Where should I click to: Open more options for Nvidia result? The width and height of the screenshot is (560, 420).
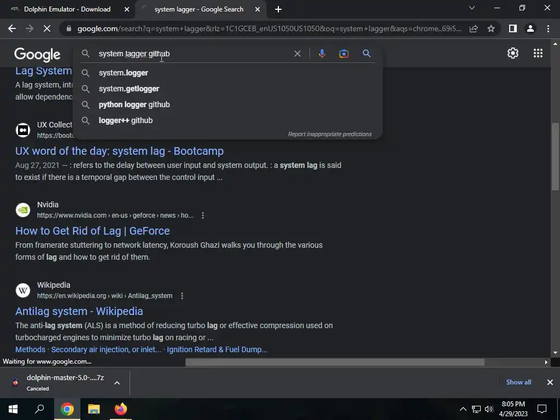pos(203,215)
